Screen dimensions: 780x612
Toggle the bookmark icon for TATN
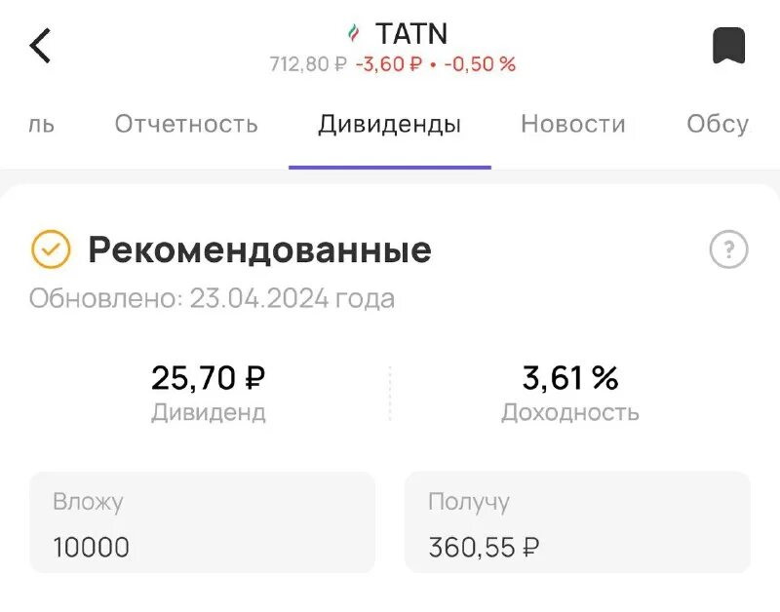(x=728, y=46)
